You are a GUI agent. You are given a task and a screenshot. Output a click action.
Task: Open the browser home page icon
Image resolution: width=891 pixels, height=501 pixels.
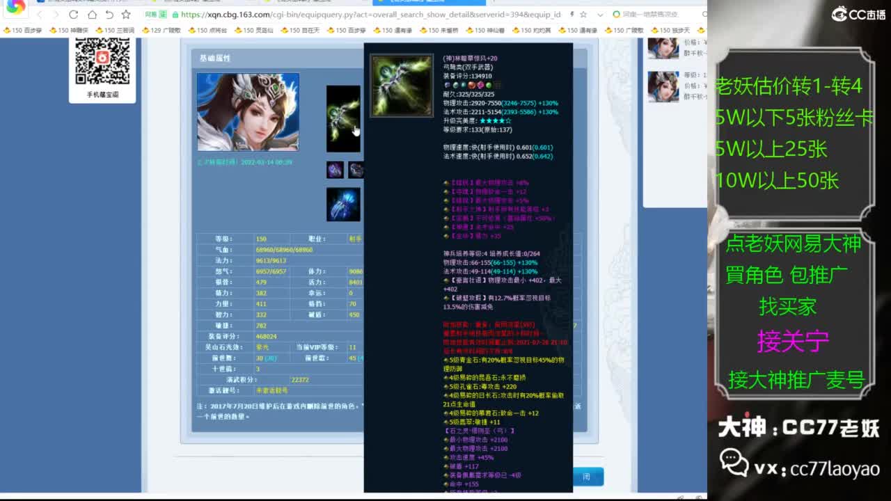(92, 15)
